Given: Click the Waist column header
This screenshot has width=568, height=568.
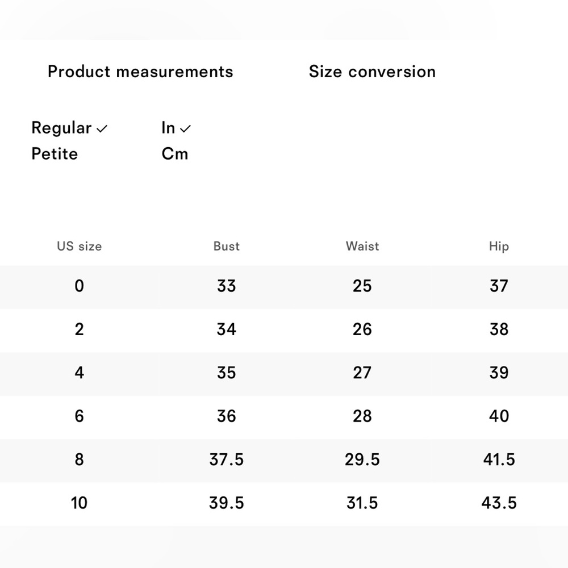Looking at the screenshot, I should click(362, 247).
